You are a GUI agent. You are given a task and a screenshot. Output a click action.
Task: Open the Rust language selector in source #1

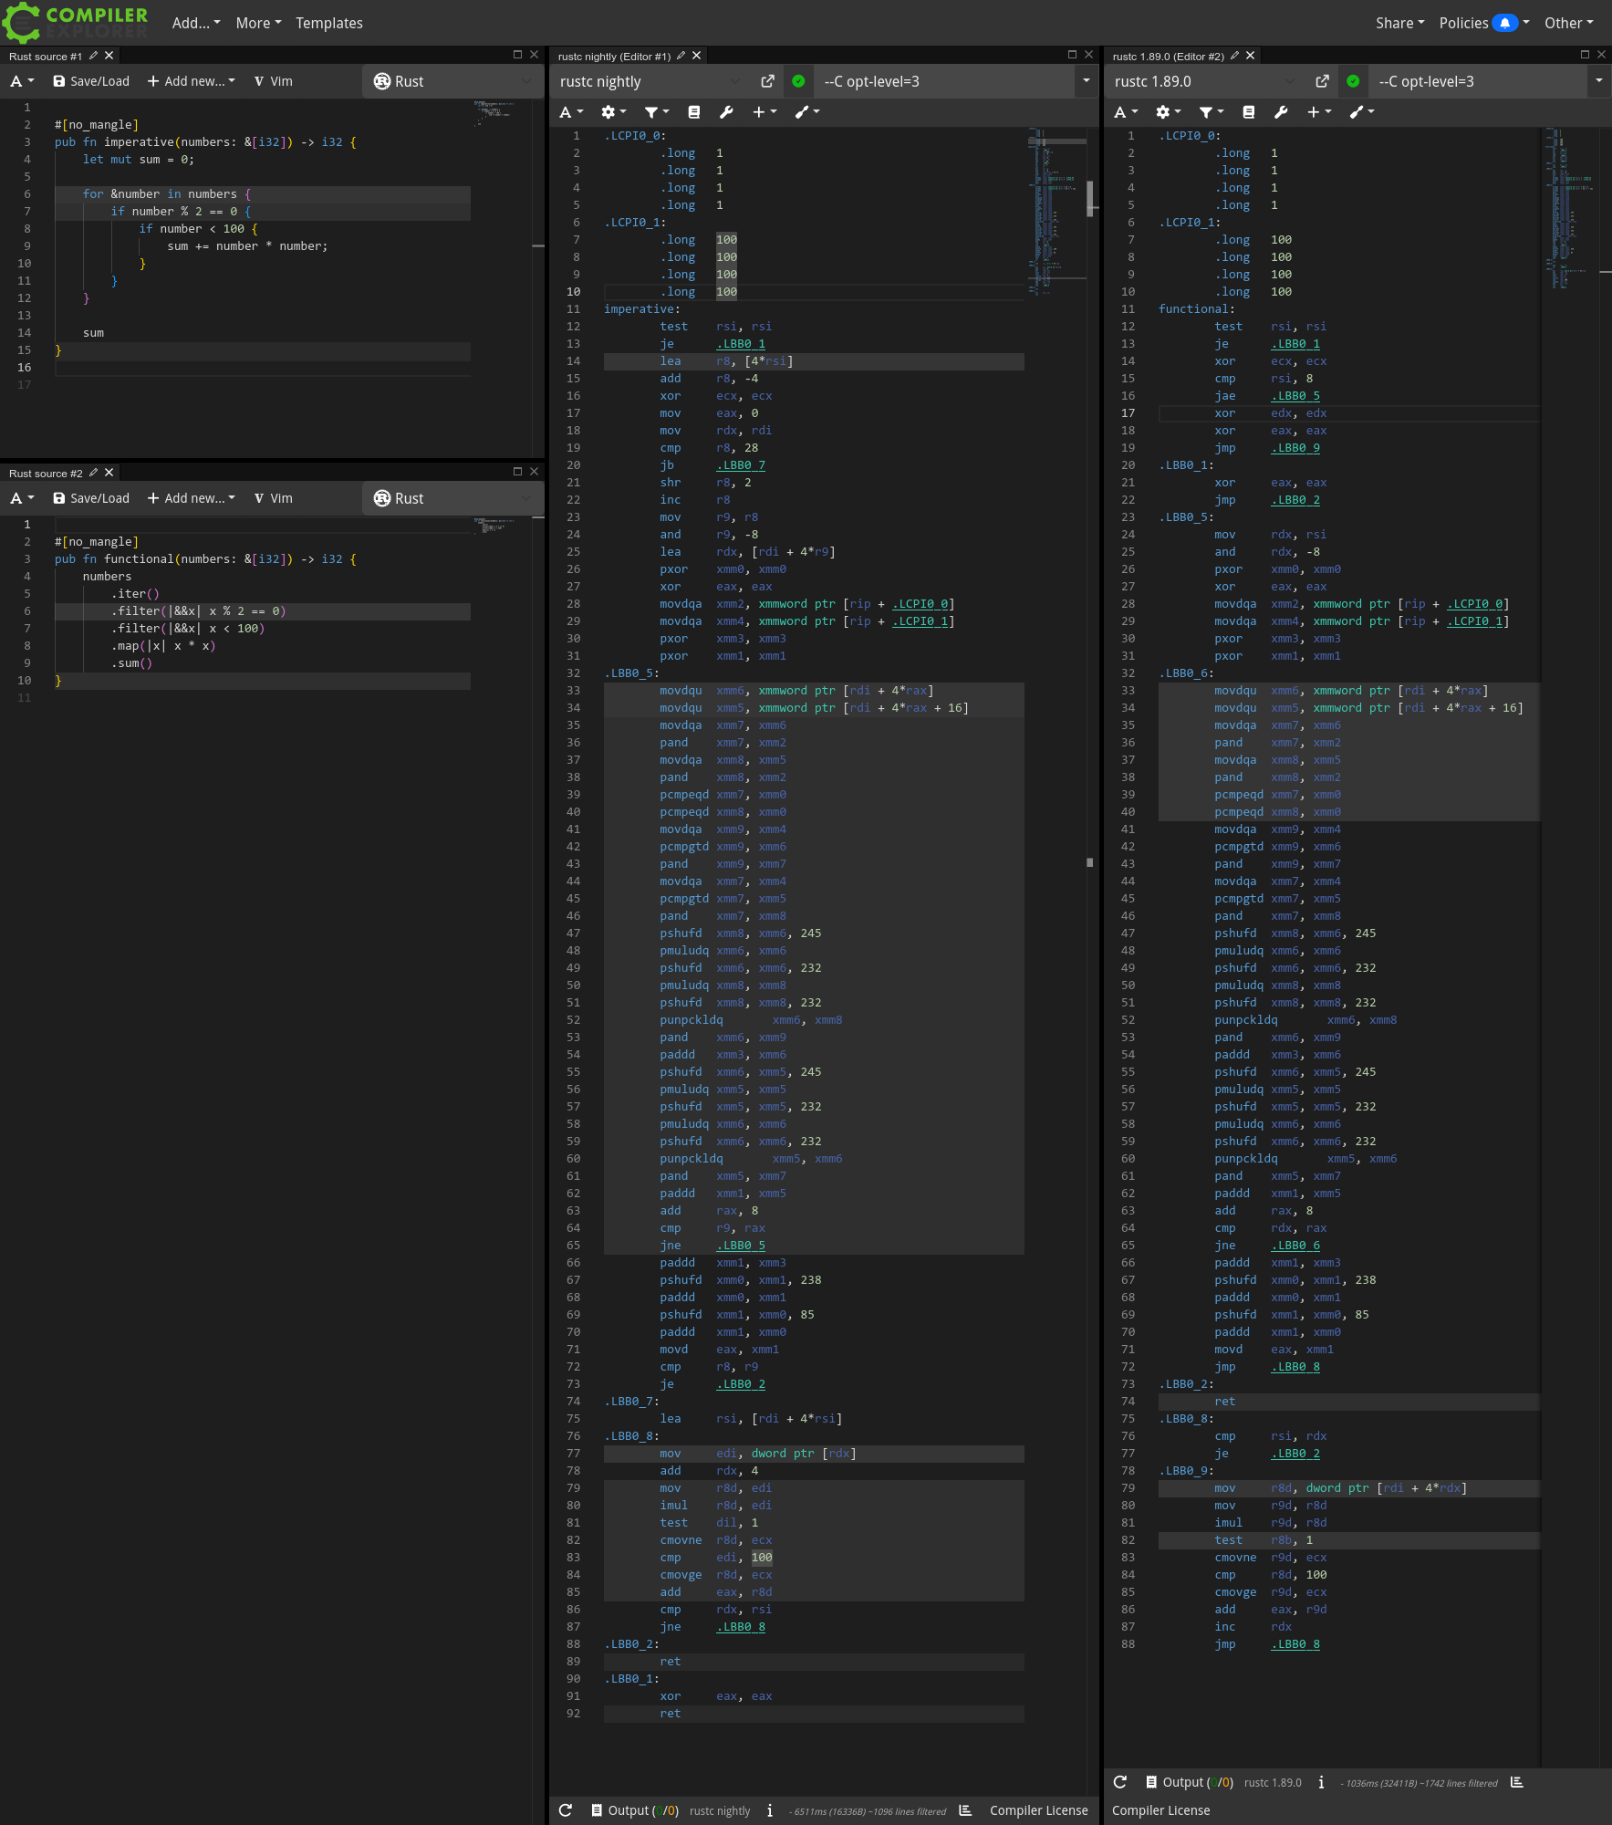click(453, 81)
